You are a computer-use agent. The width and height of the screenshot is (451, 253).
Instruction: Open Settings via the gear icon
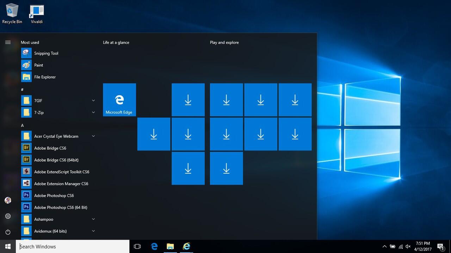(x=8, y=216)
